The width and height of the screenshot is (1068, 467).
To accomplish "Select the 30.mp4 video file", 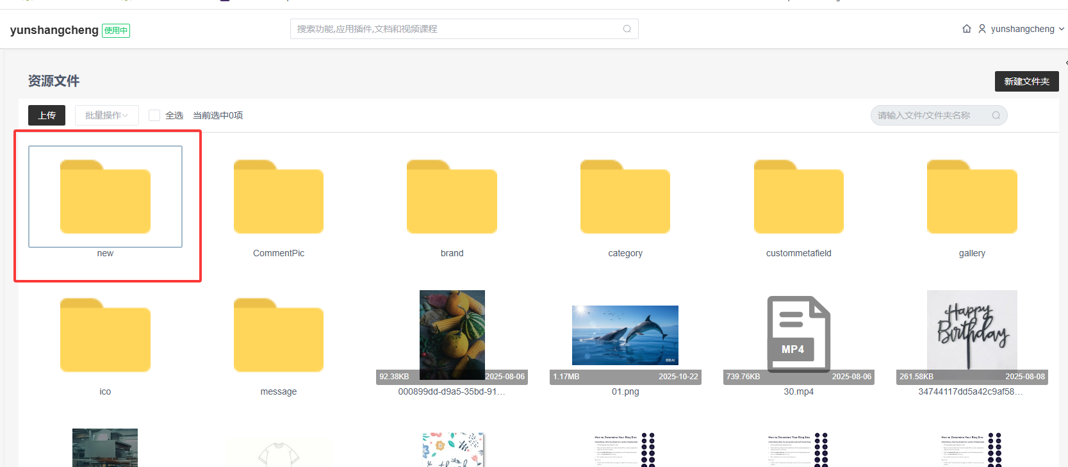I will click(798, 334).
